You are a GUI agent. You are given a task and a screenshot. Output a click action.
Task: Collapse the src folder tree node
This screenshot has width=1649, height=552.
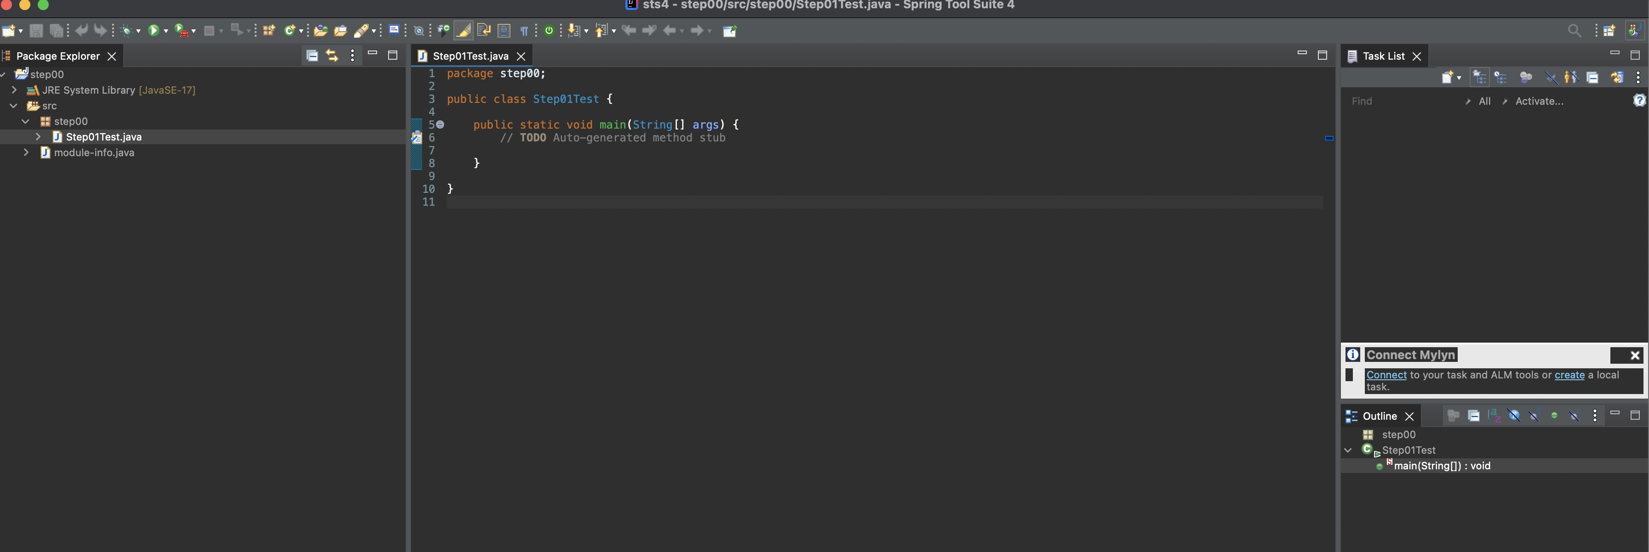tap(14, 106)
